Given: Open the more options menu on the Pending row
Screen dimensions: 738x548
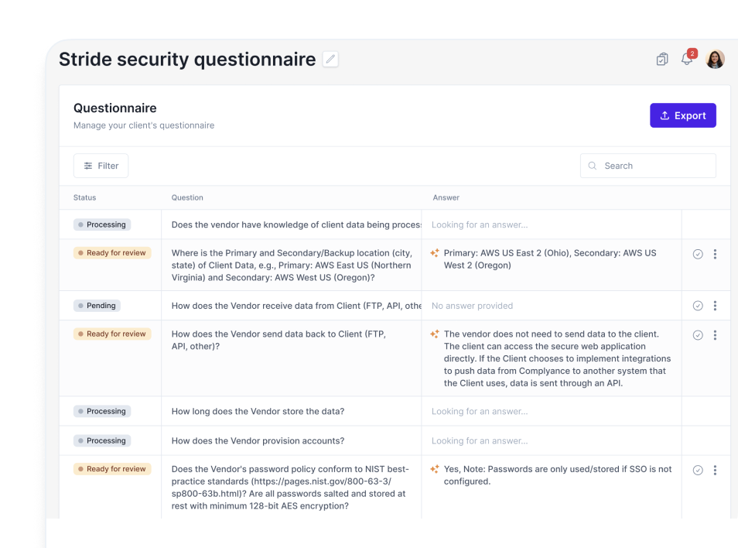Looking at the screenshot, I should click(715, 306).
